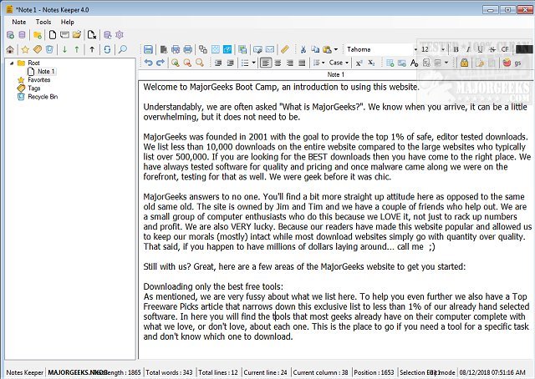Click the Redo arrow icon
This screenshot has height=379, width=535.
pyautogui.click(x=160, y=63)
